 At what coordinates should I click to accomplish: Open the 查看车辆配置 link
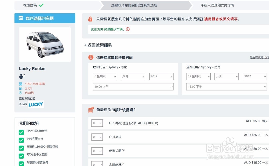[27, 98]
